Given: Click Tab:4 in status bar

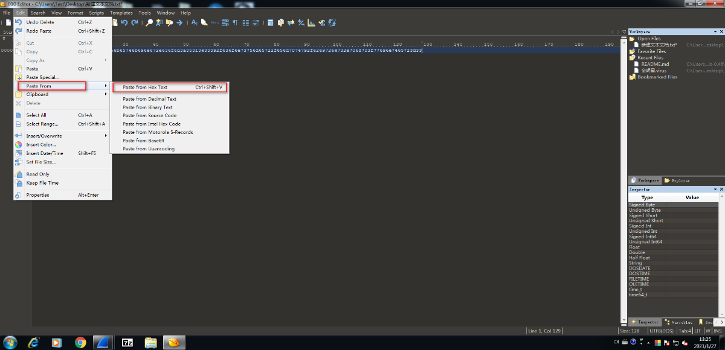Looking at the screenshot, I should pyautogui.click(x=685, y=331).
